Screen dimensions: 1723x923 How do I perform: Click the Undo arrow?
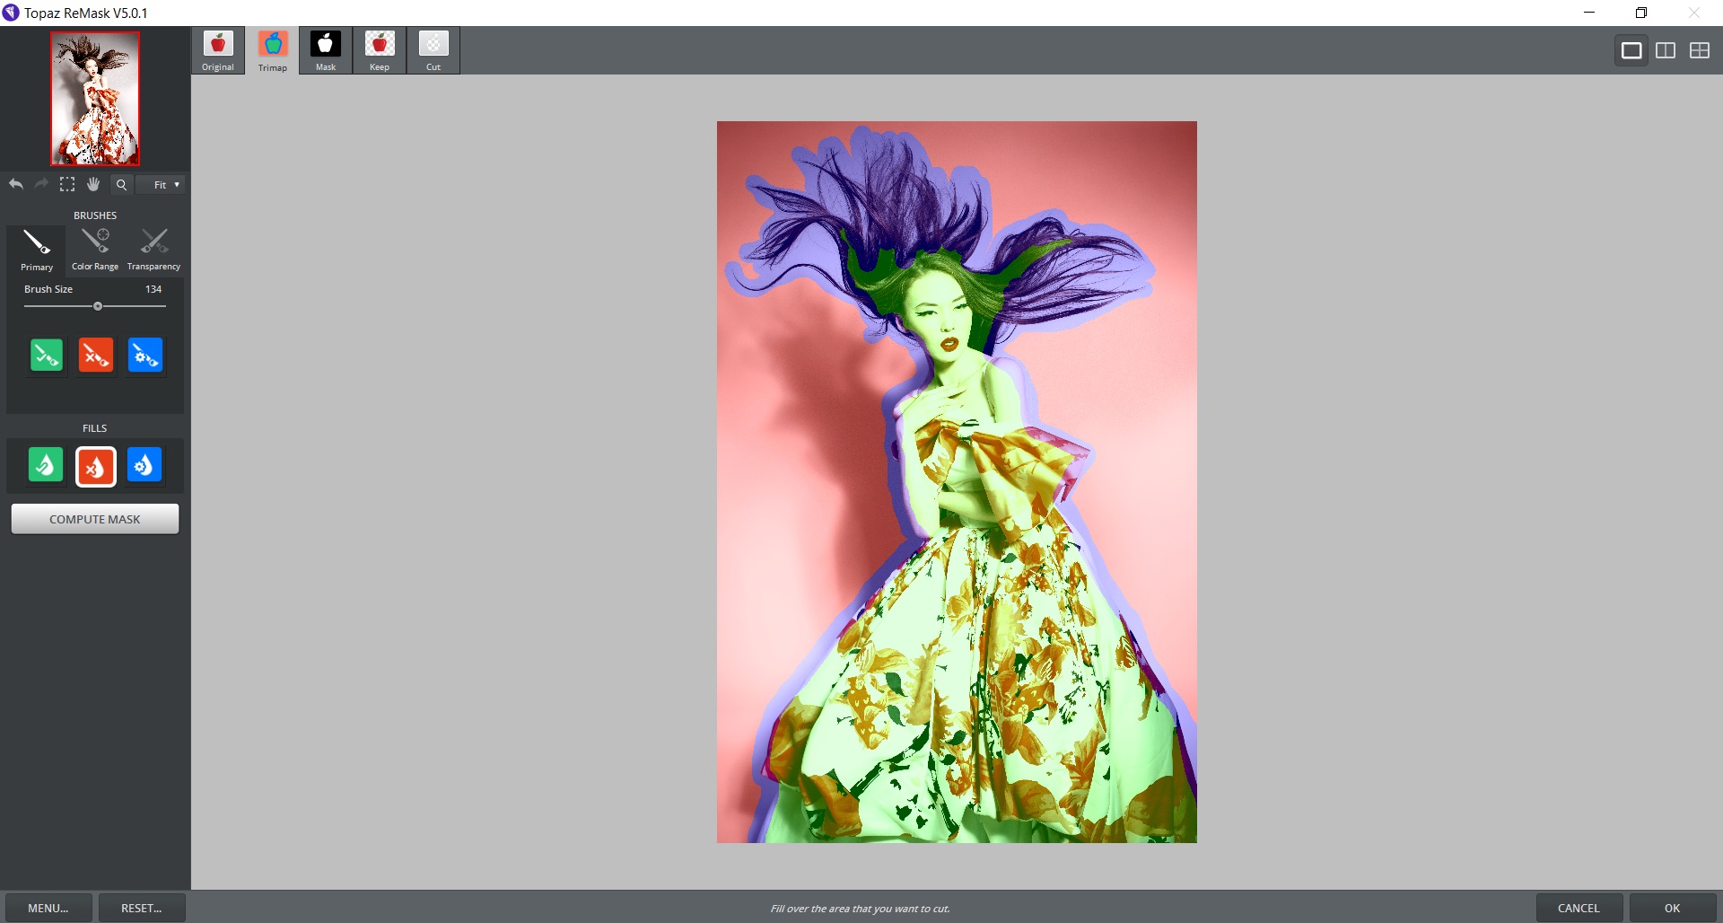pos(15,184)
